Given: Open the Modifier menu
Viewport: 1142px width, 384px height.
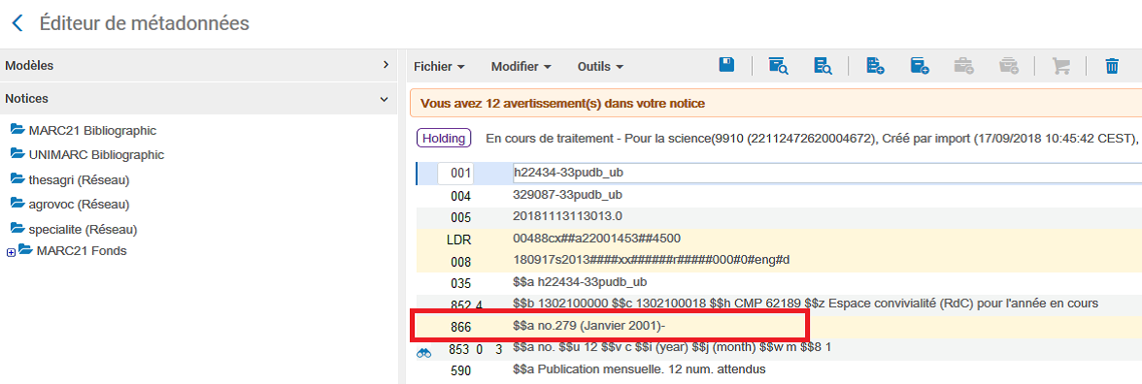Looking at the screenshot, I should pyautogui.click(x=521, y=66).
